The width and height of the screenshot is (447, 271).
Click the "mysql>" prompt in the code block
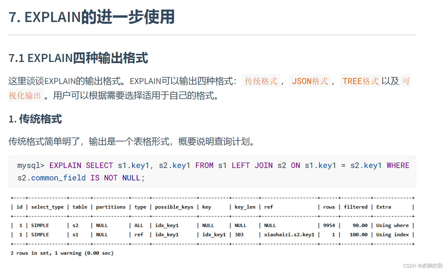point(31,166)
